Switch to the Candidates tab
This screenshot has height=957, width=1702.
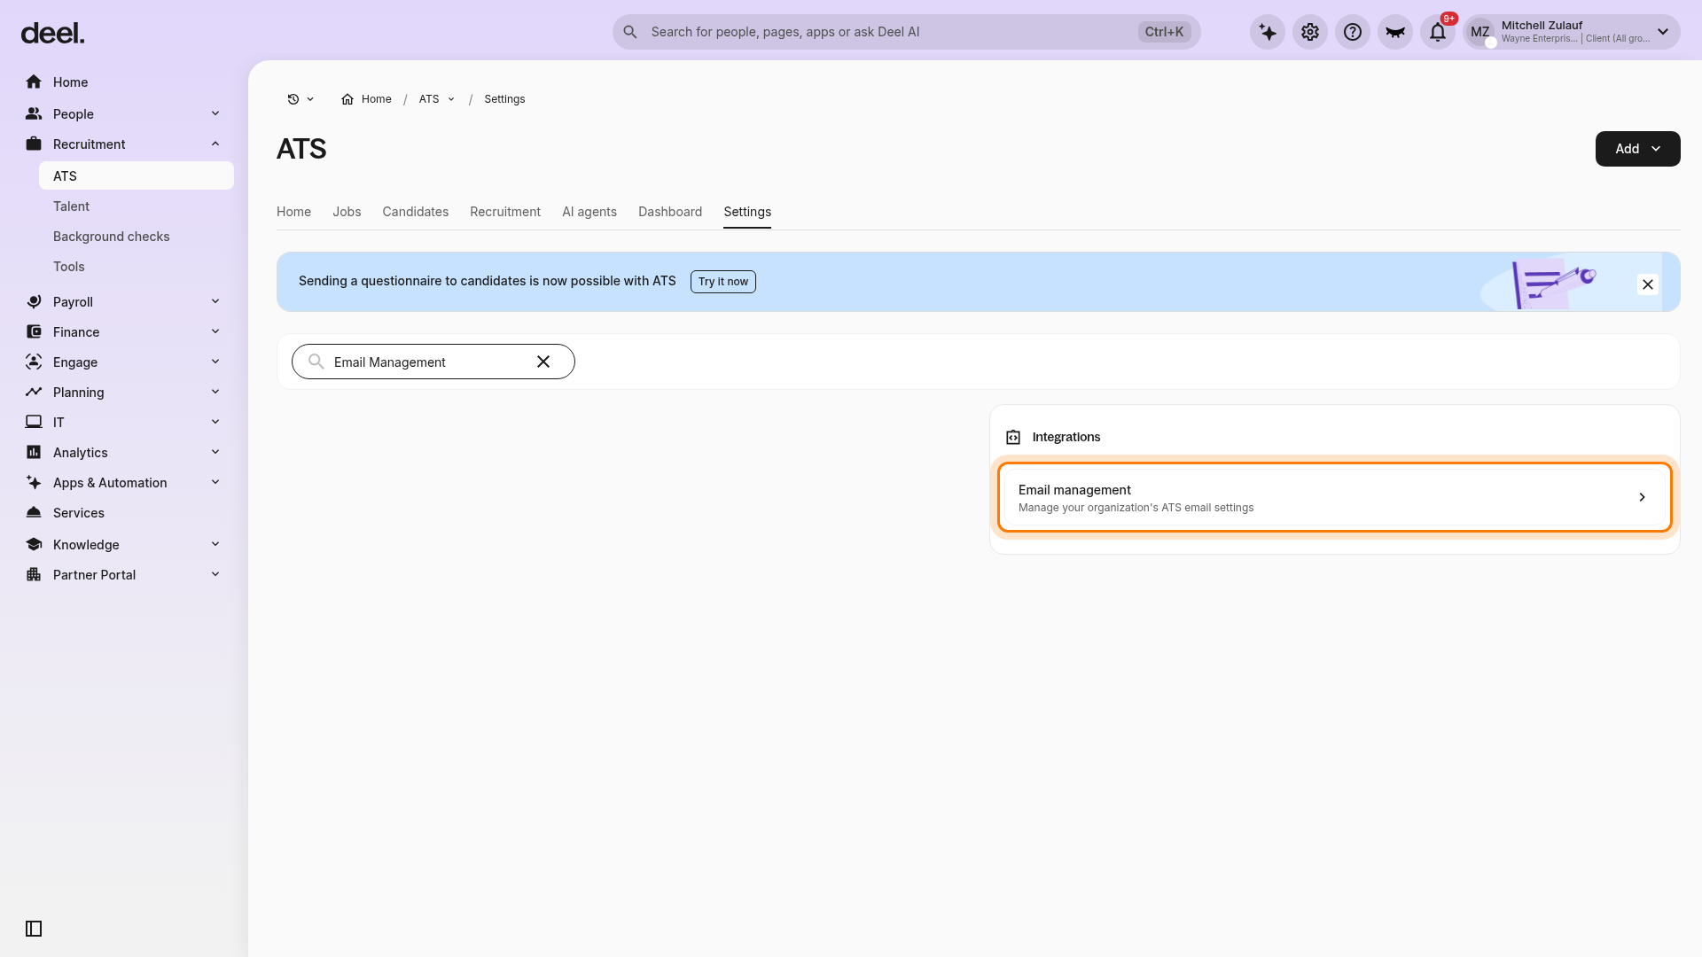415,212
